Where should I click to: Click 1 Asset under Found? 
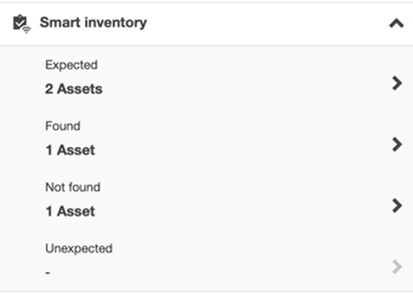[x=70, y=150]
